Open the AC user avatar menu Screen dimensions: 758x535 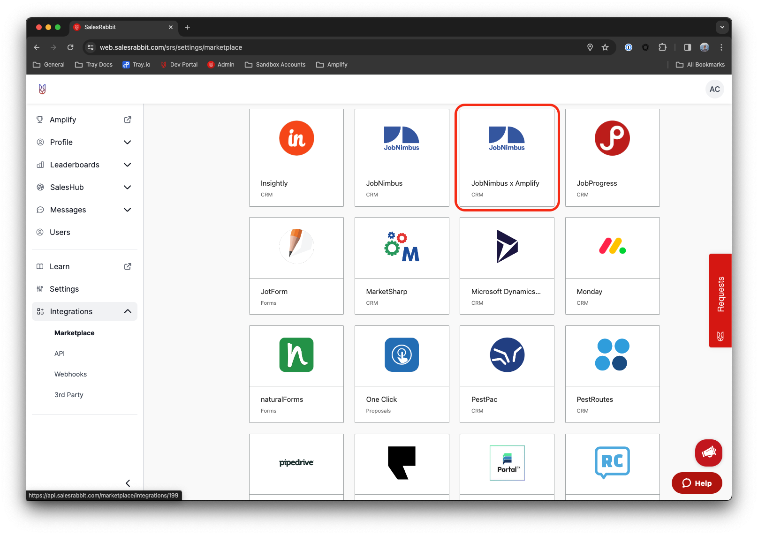pos(714,89)
